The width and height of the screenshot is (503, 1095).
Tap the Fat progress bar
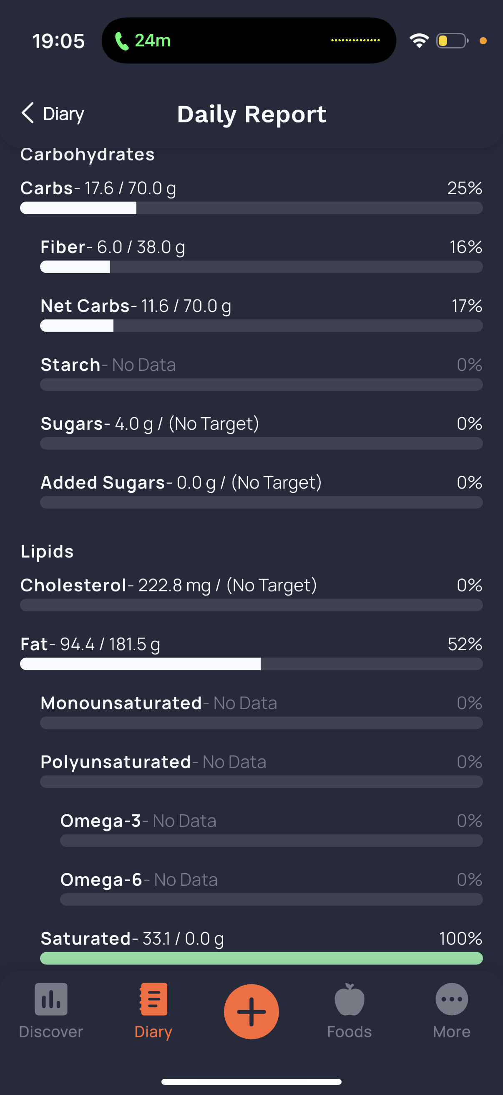pos(251,664)
